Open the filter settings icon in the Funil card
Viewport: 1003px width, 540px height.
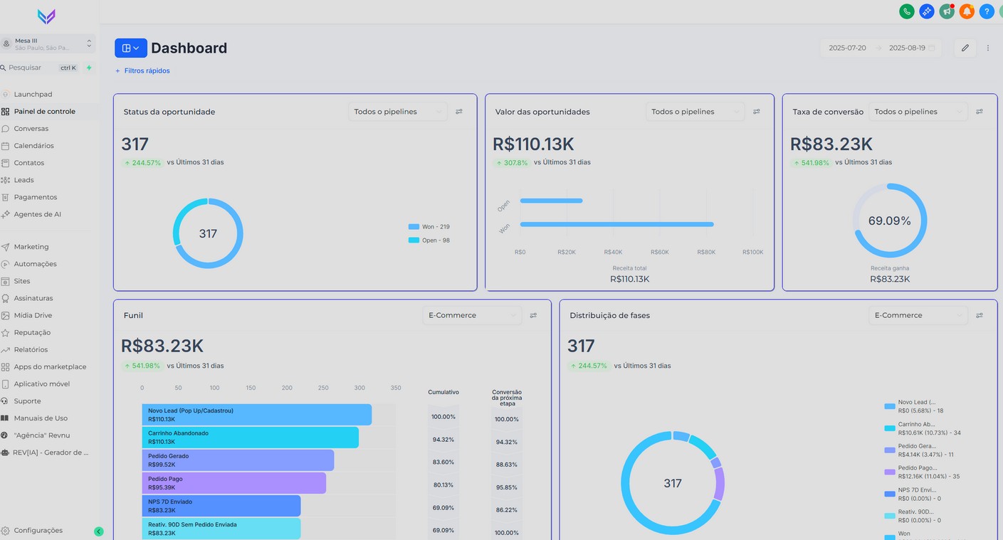533,315
